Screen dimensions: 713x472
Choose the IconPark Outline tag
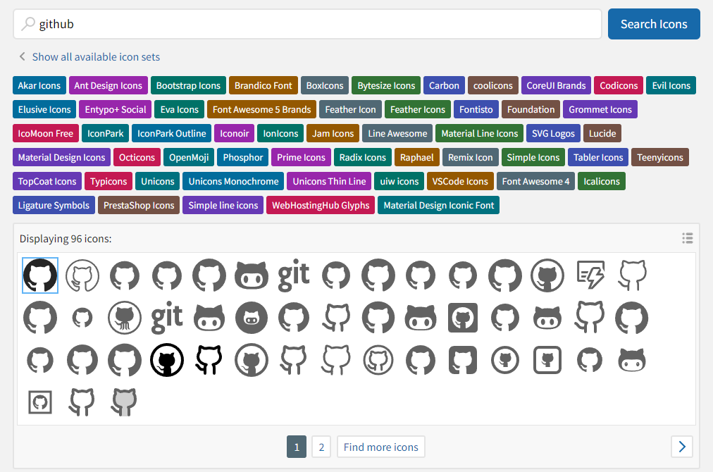click(171, 133)
